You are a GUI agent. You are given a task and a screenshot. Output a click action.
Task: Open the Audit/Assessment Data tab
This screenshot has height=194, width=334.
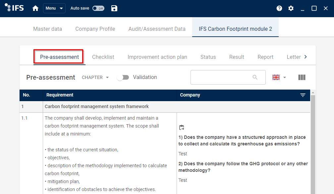[x=157, y=29]
